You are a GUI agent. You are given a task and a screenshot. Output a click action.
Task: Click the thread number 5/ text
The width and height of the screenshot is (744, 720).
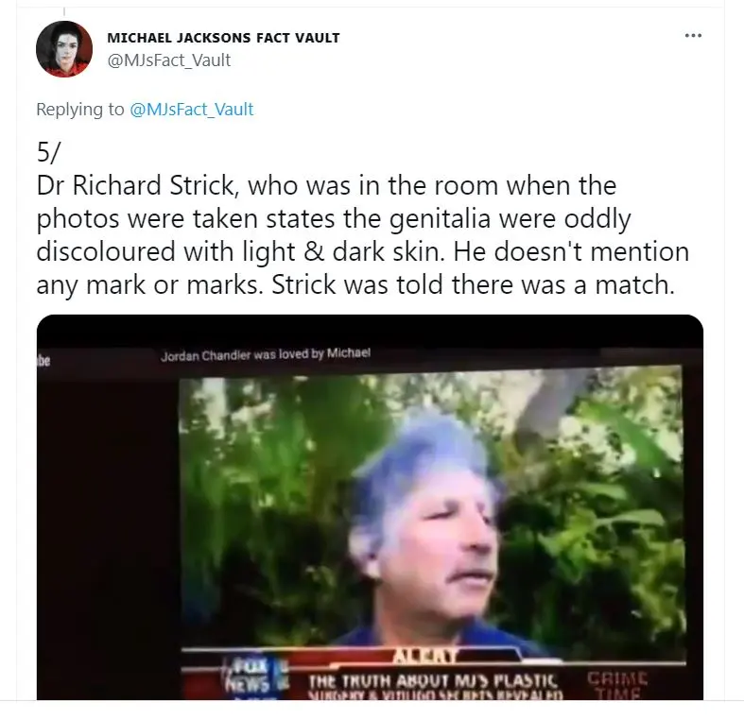click(x=48, y=152)
